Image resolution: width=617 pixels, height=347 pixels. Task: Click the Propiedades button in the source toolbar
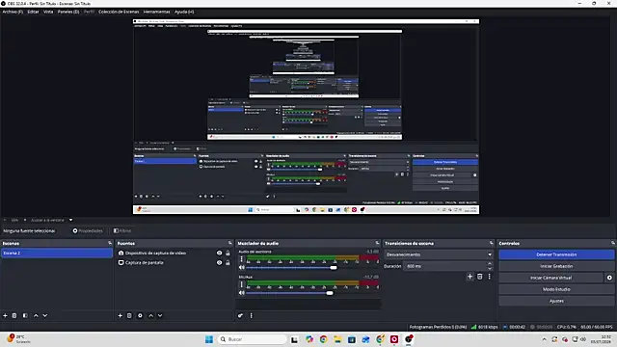(x=88, y=231)
